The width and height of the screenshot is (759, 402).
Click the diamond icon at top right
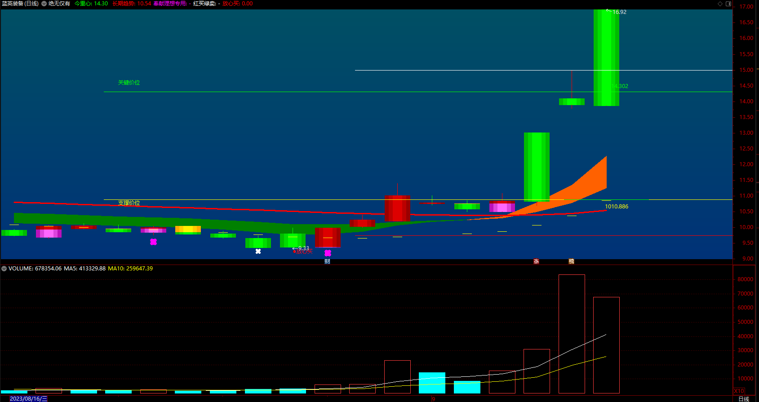[720, 4]
